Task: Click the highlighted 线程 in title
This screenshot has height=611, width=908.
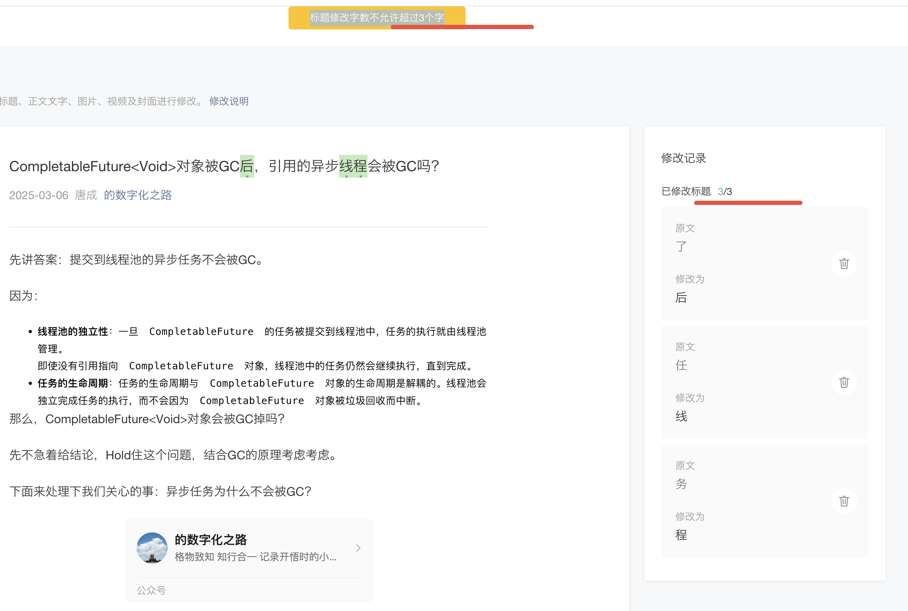Action: (x=353, y=166)
